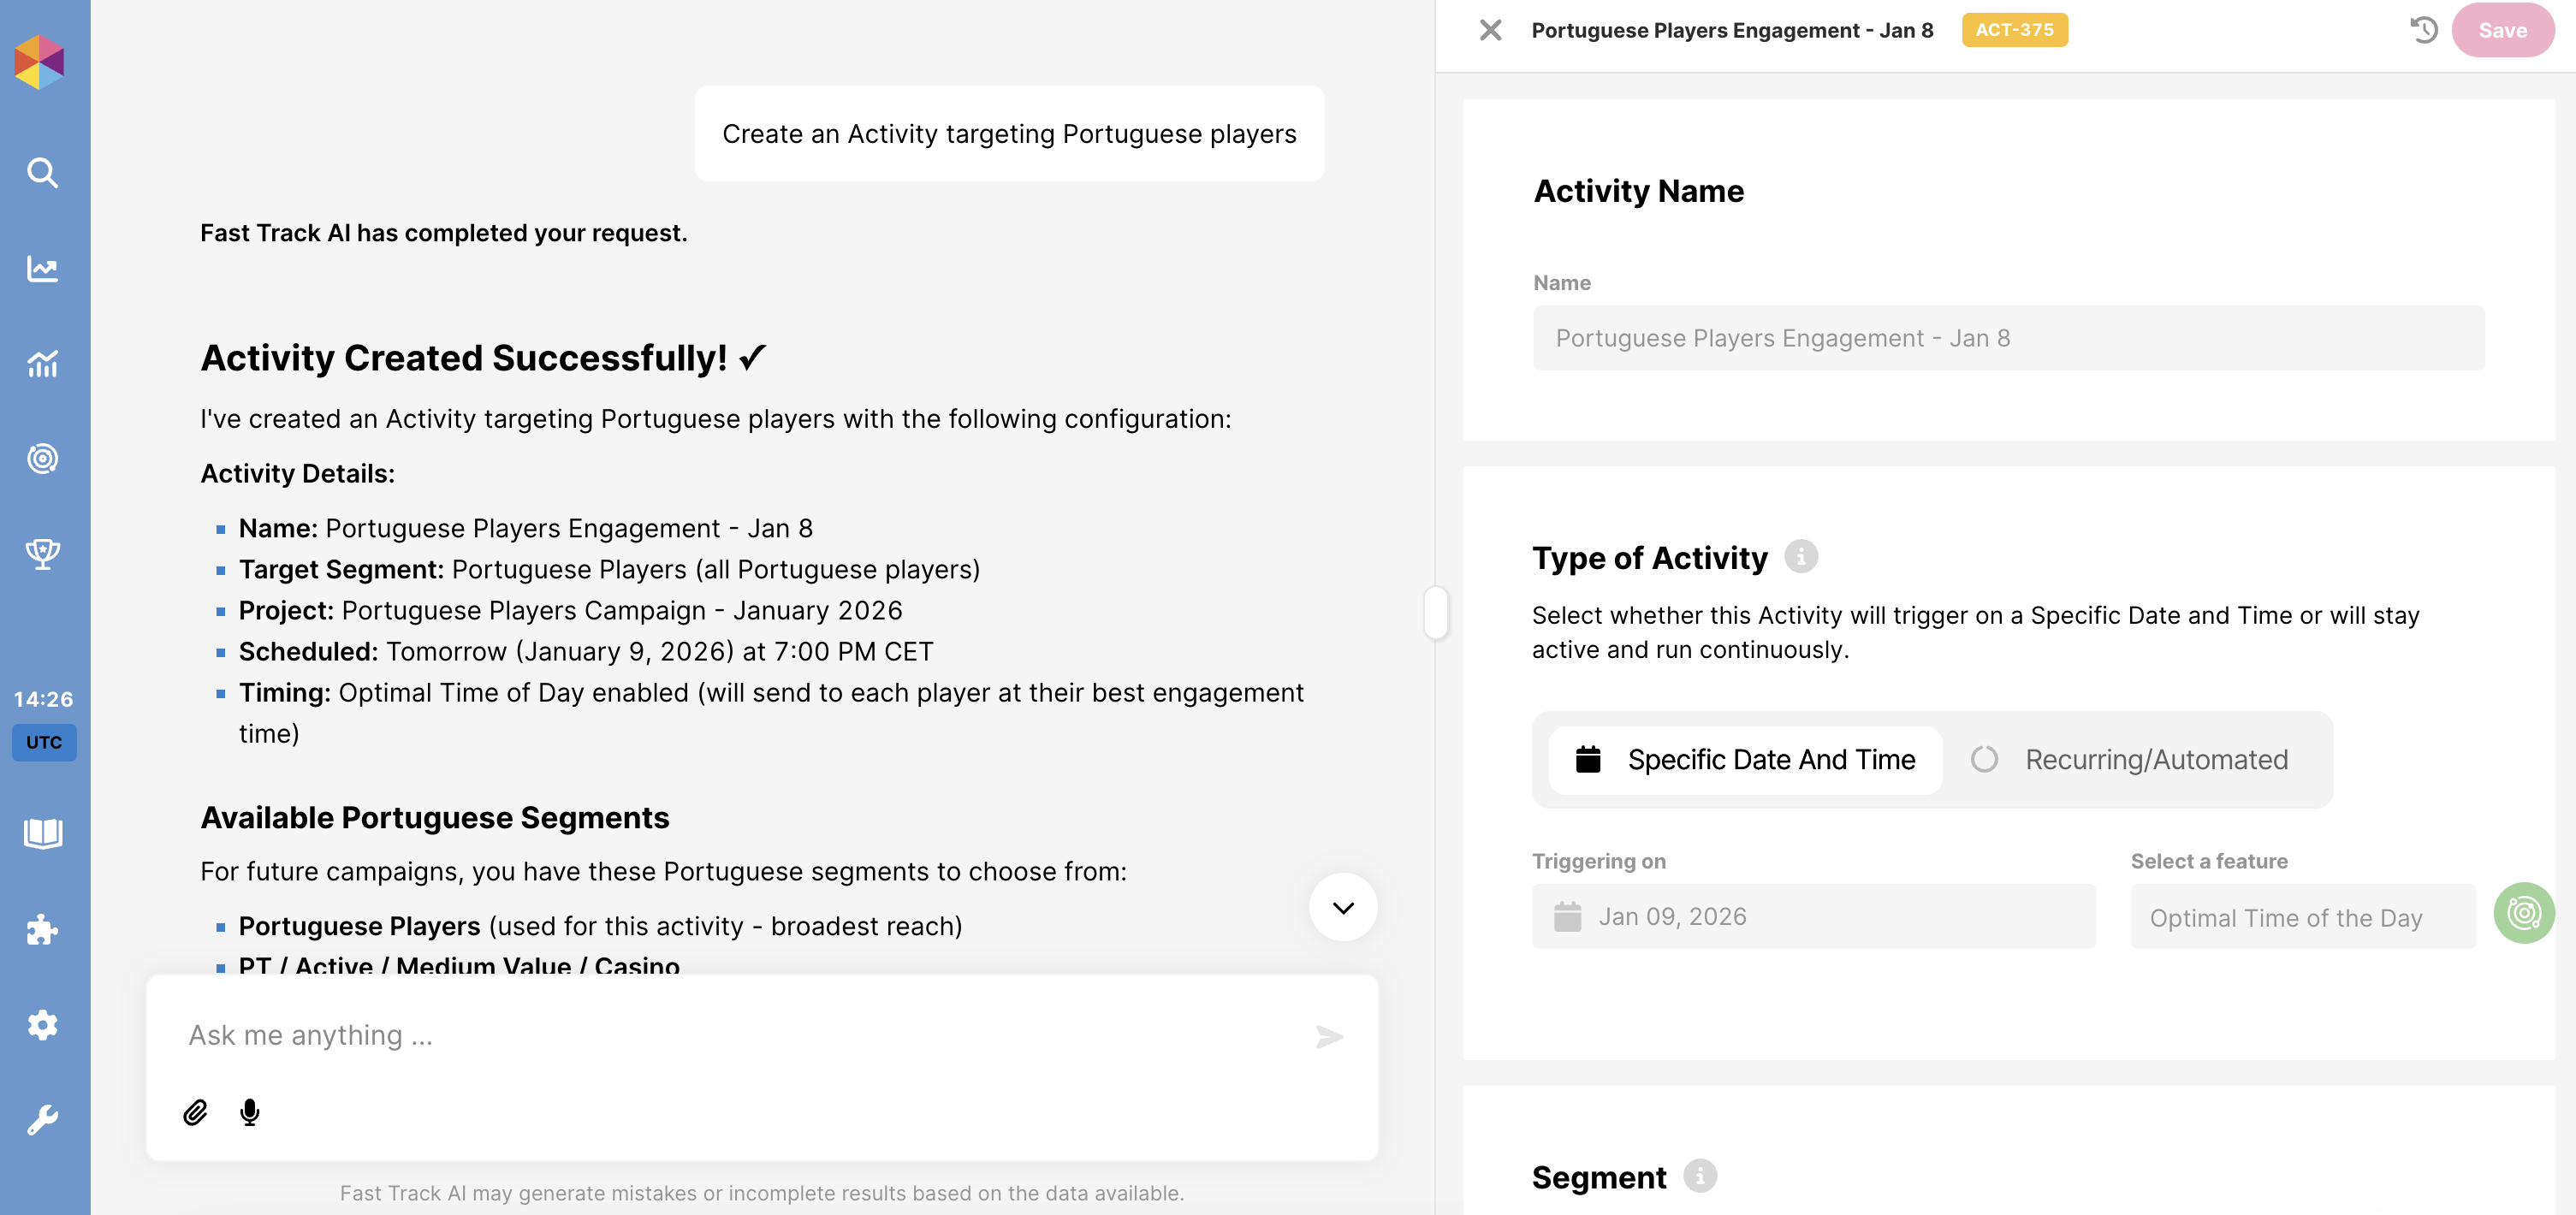
Task: Select Specific Date And Time activity type
Action: point(1745,760)
